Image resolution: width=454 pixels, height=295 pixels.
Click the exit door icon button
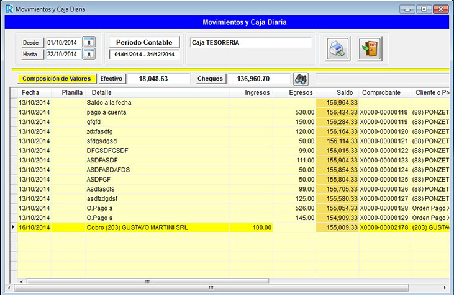pos(370,48)
